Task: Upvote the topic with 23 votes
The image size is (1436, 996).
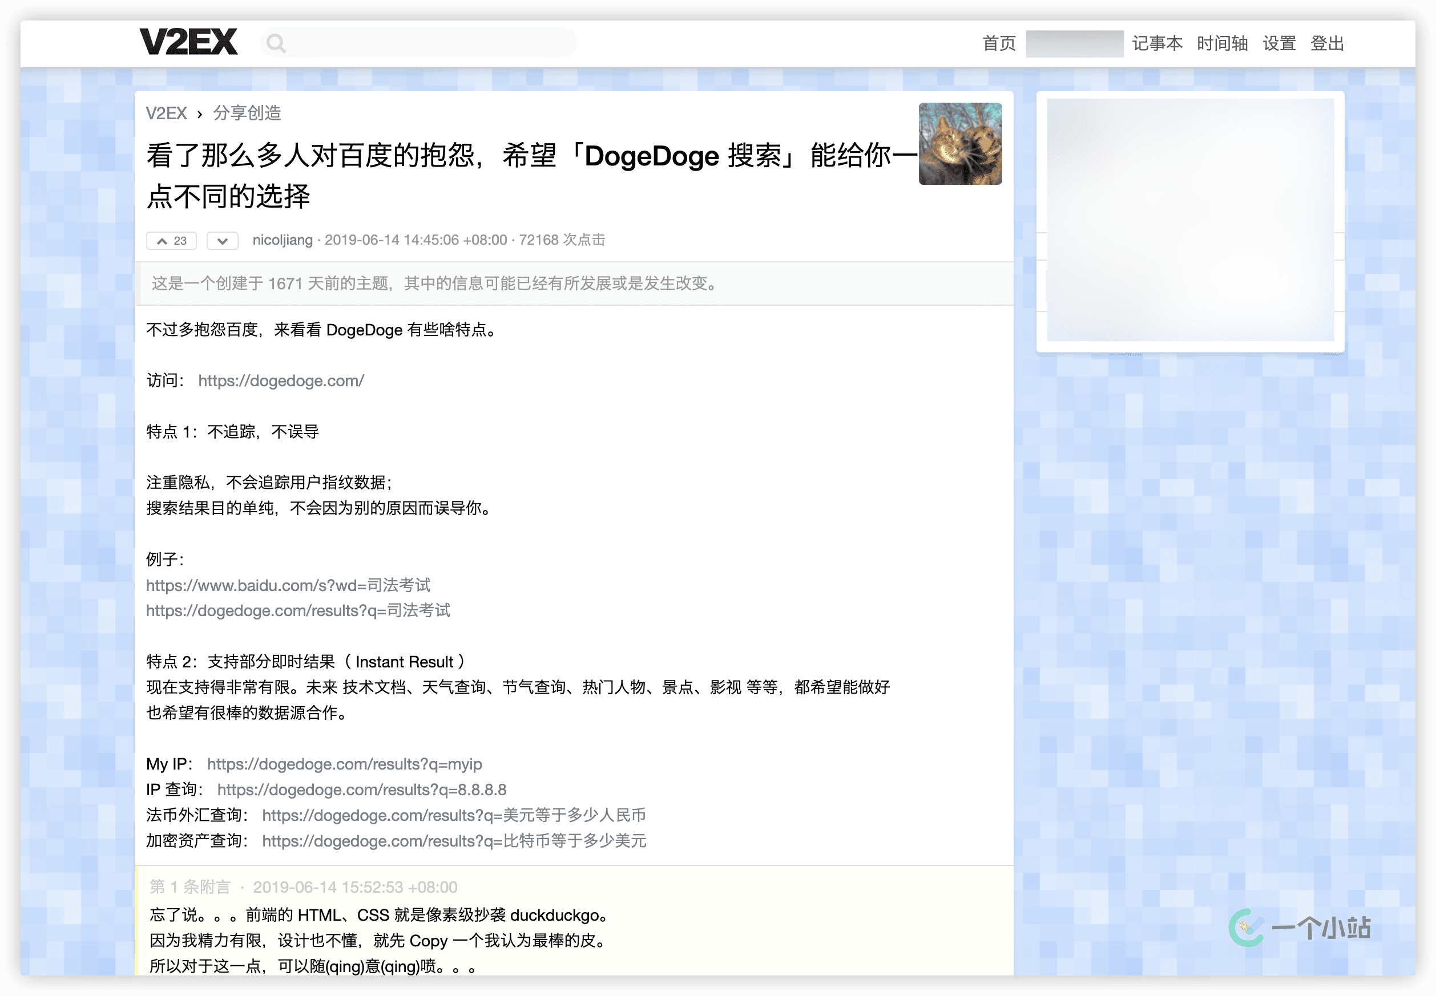Action: click(171, 241)
